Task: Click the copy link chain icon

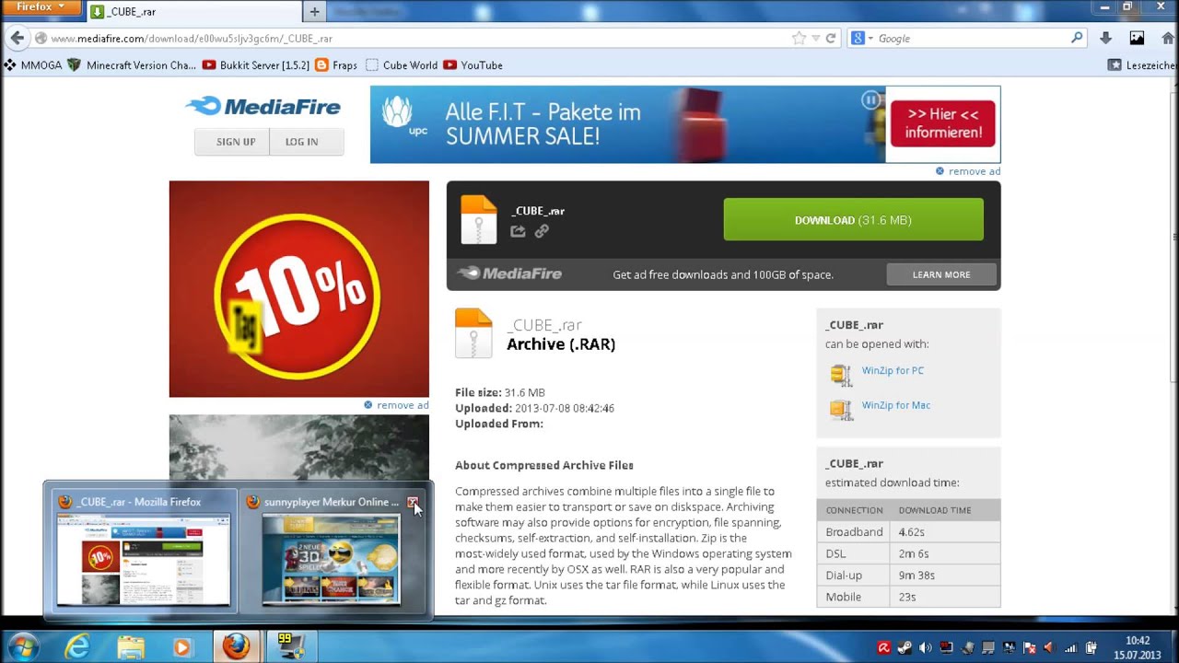Action: coord(542,231)
